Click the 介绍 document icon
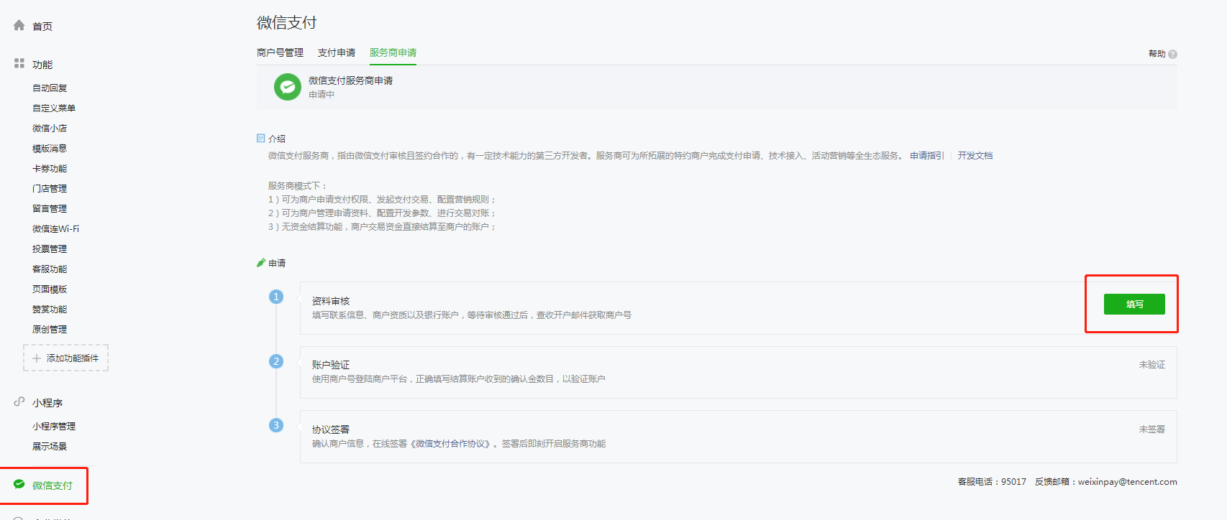 [x=261, y=139]
